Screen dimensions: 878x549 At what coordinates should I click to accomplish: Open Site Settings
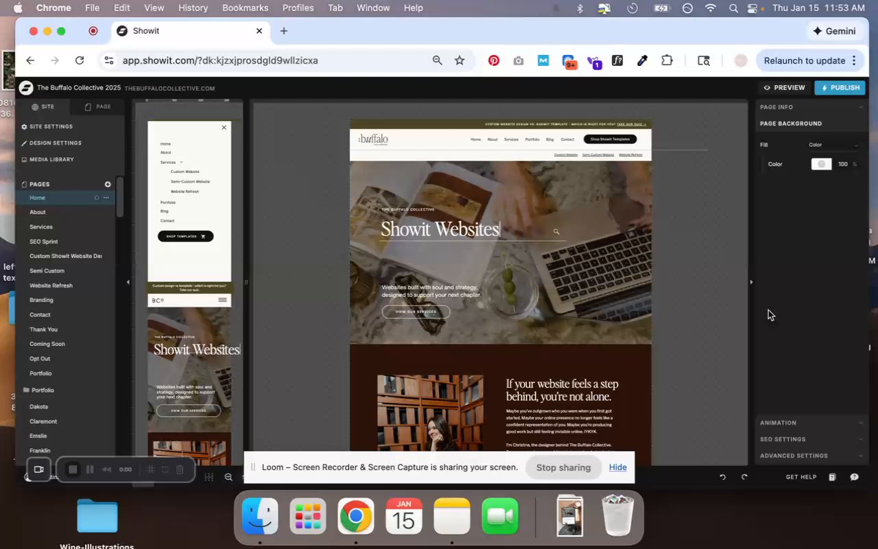[47, 127]
